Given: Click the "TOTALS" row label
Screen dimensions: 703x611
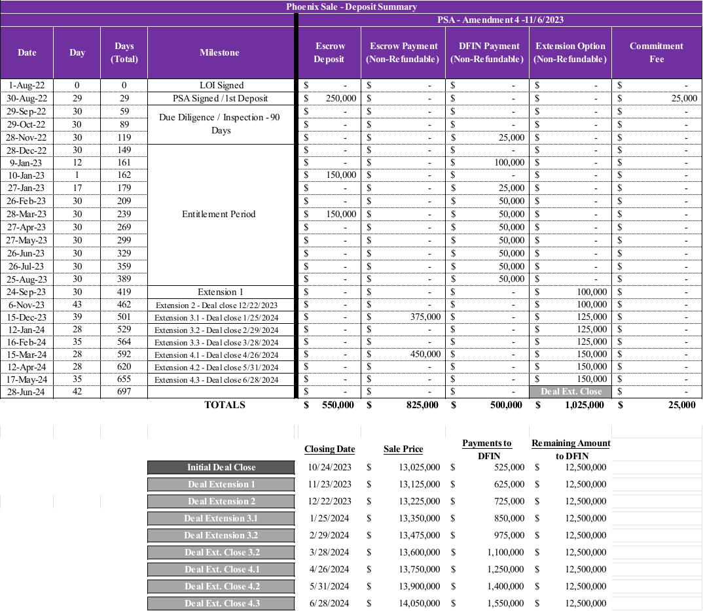Looking at the screenshot, I should (225, 405).
